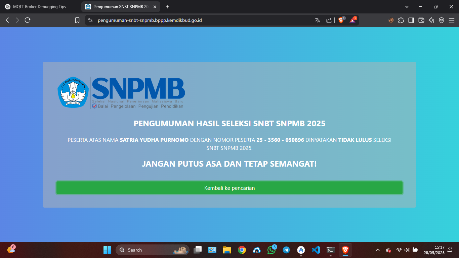Click the participant number 25 - 3560 - 050896
Image resolution: width=459 pixels, height=258 pixels.
[280, 140]
